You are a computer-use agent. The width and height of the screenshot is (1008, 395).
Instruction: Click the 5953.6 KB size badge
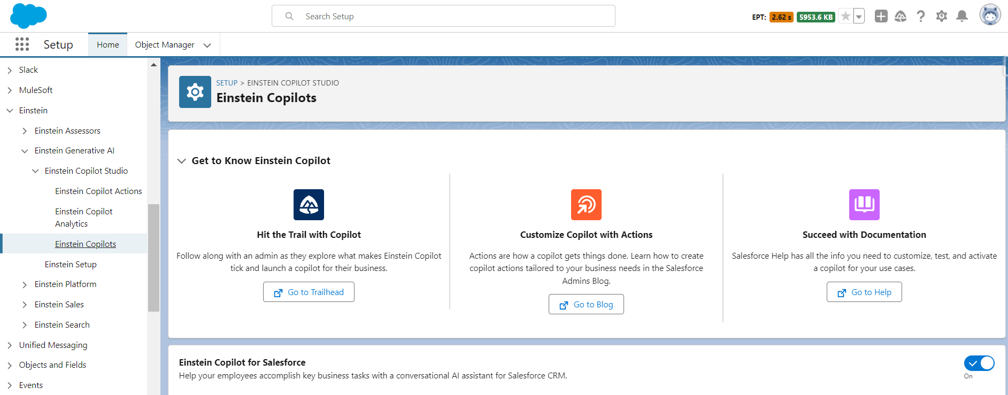(816, 17)
